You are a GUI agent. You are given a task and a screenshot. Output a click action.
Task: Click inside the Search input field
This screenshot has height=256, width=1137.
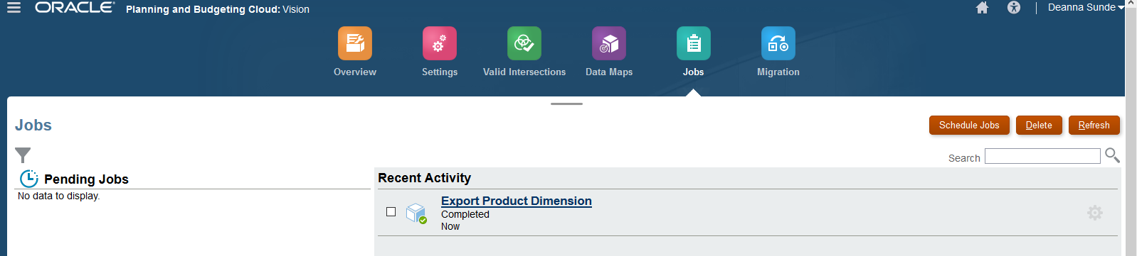[1042, 156]
